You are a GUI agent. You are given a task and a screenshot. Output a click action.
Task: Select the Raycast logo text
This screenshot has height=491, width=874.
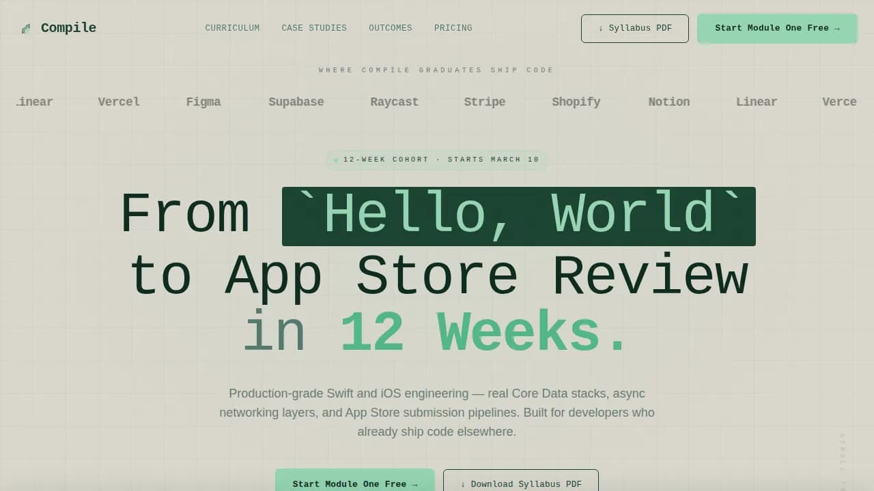pos(395,102)
